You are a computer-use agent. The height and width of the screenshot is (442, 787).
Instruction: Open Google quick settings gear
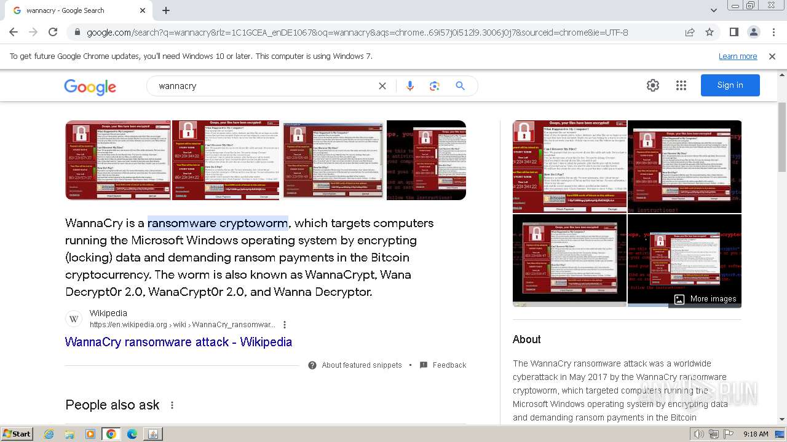point(653,85)
